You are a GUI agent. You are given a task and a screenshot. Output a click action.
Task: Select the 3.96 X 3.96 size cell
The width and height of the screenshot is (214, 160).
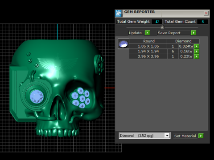tap(148, 56)
